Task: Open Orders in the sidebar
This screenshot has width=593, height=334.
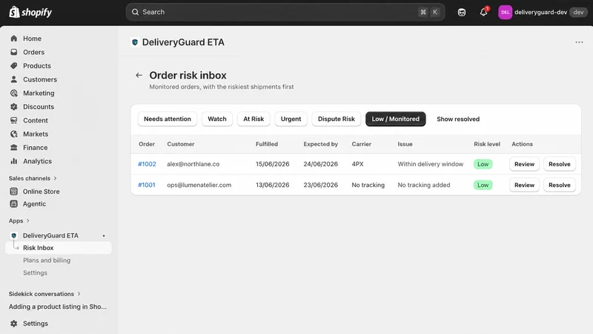Action: click(x=33, y=52)
